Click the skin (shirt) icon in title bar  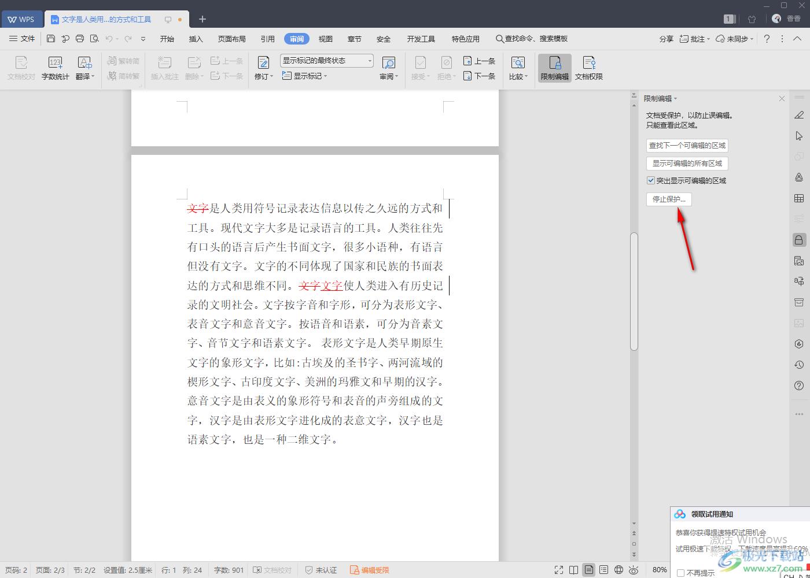(x=752, y=19)
